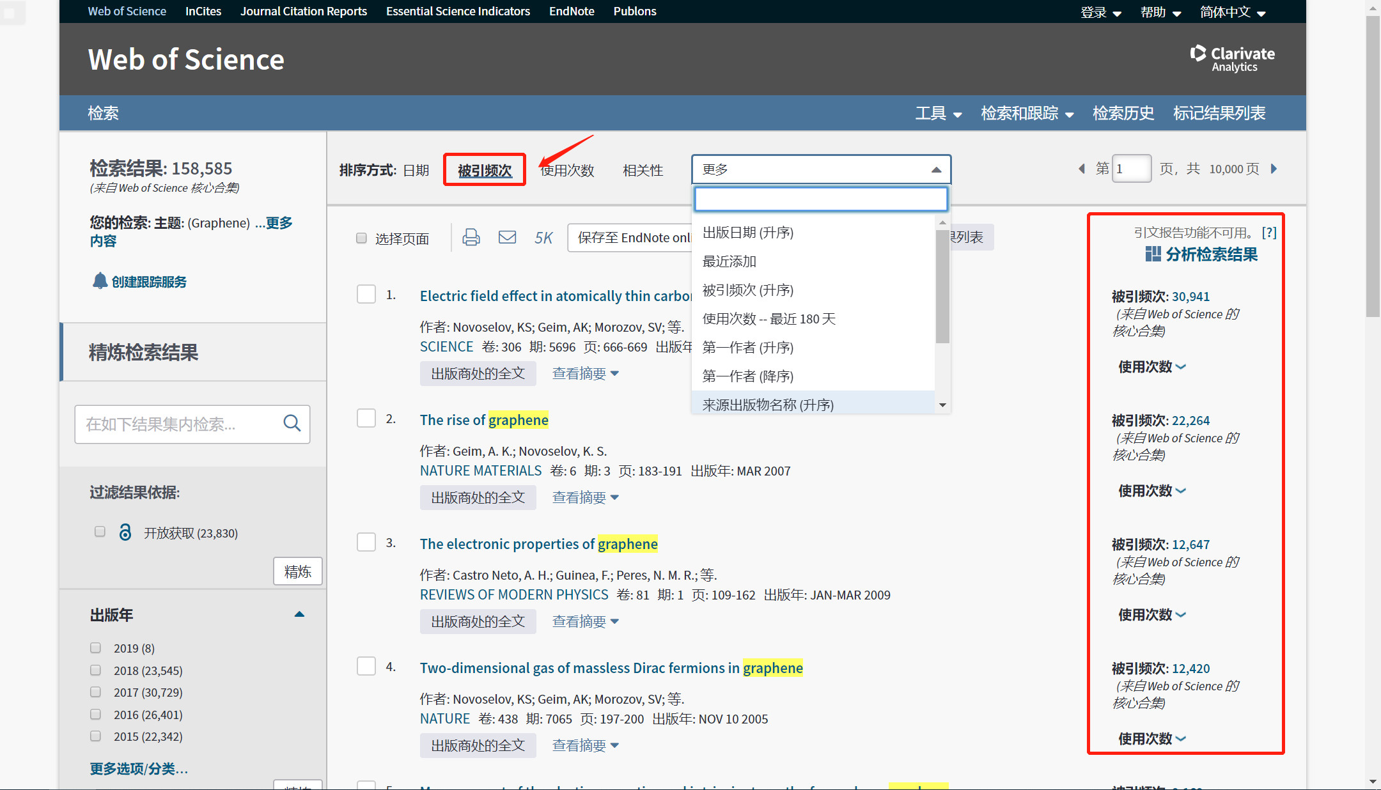Image resolution: width=1381 pixels, height=790 pixels.
Task: Click the Analyze Results grid icon
Action: coord(1153,254)
